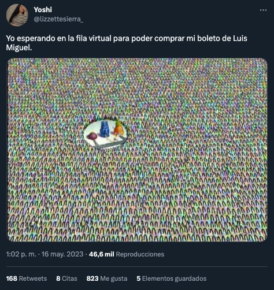Click the display name Yoshi
The image size is (274, 290).
point(43,10)
